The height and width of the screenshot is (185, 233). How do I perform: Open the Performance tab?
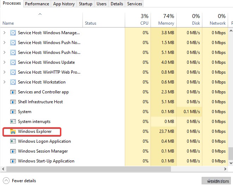pyautogui.click(x=37, y=4)
